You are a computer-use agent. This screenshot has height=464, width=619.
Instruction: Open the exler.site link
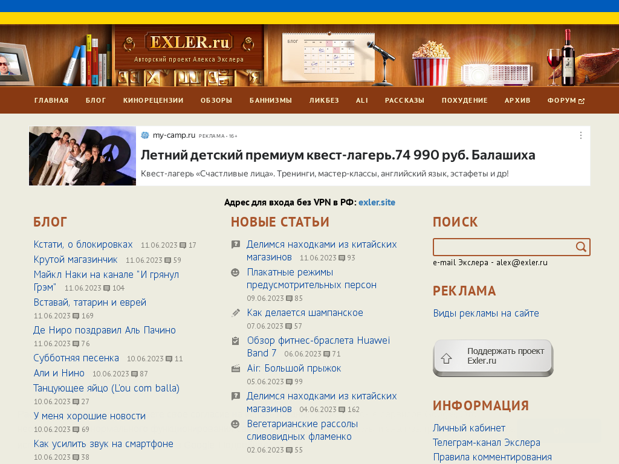tap(377, 202)
